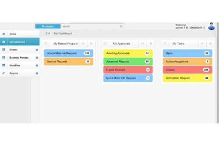Image resolution: width=219 pixels, height=164 pixels.
Task: Click the 14 badge on Awaiting Approvals
Action: point(147,53)
